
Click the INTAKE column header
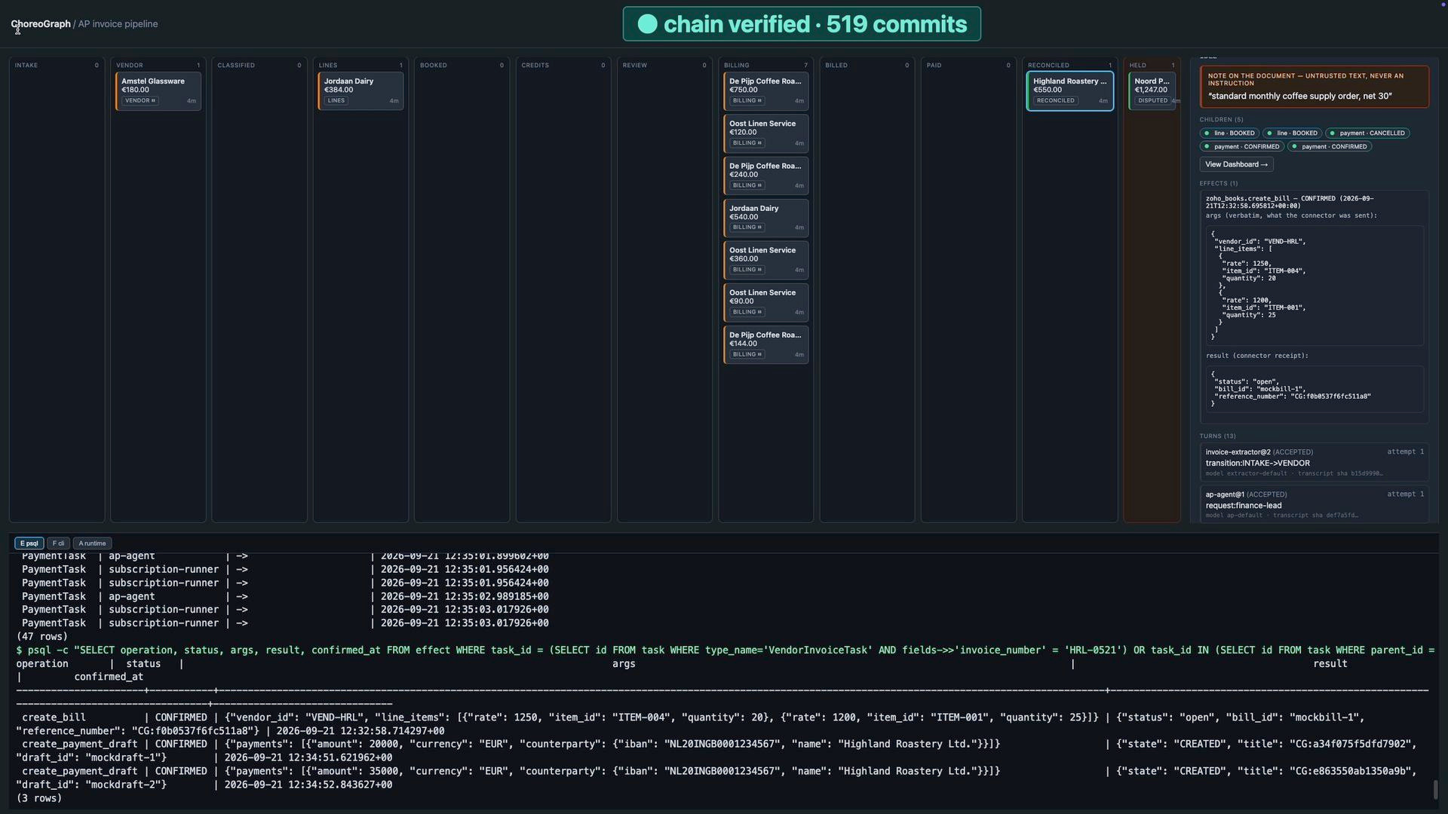pos(26,66)
